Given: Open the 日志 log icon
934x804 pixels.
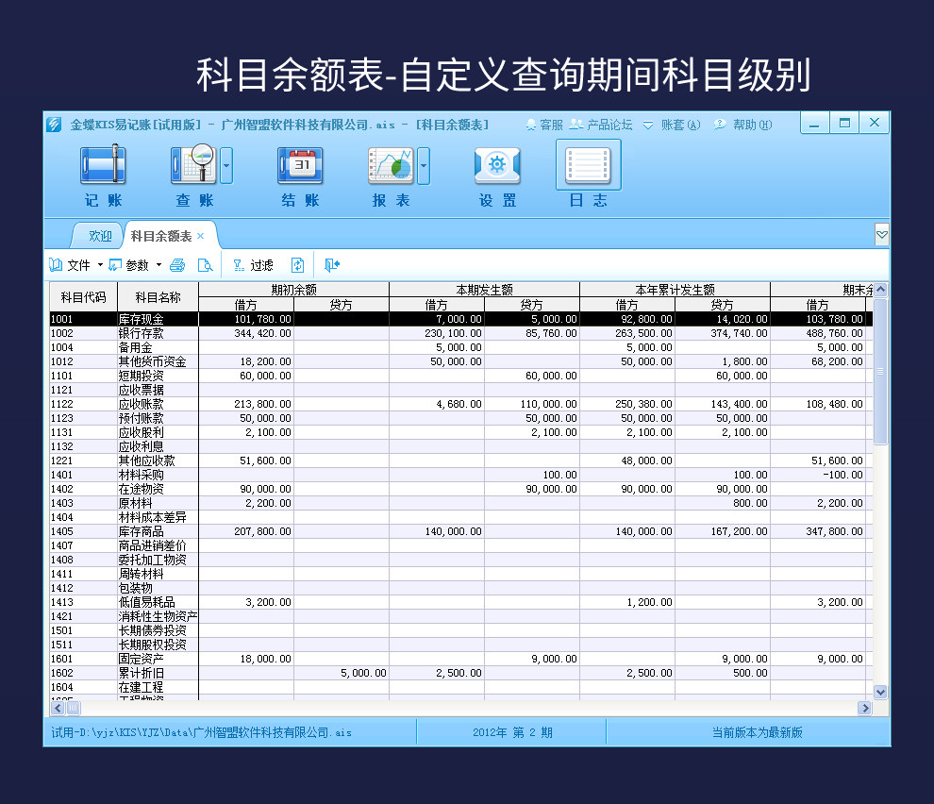Looking at the screenshot, I should 589,164.
